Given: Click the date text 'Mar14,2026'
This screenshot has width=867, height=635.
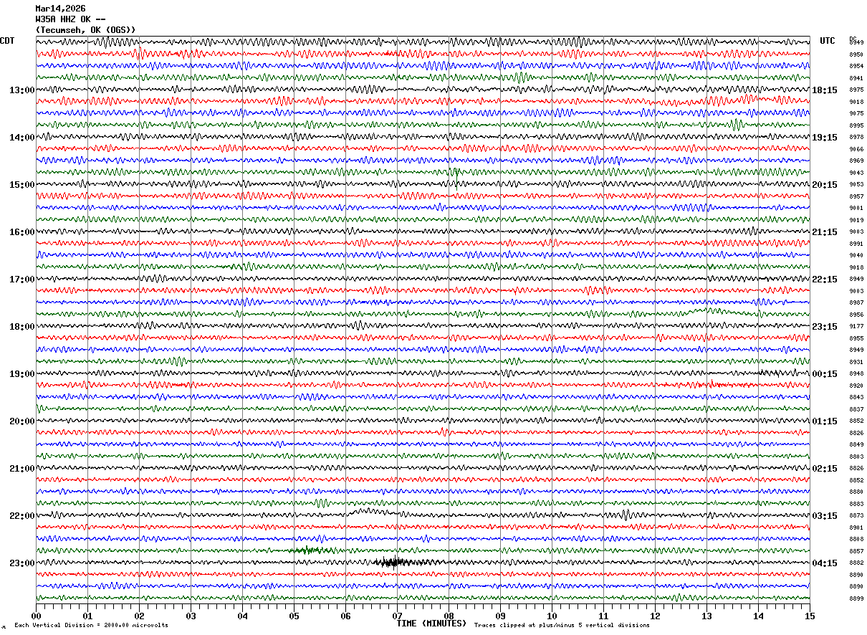Looking at the screenshot, I should click(60, 9).
